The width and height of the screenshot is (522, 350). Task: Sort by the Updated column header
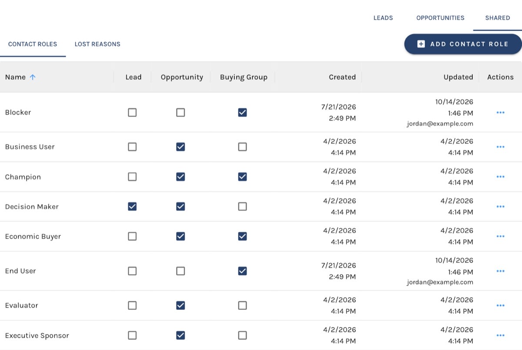[458, 77]
